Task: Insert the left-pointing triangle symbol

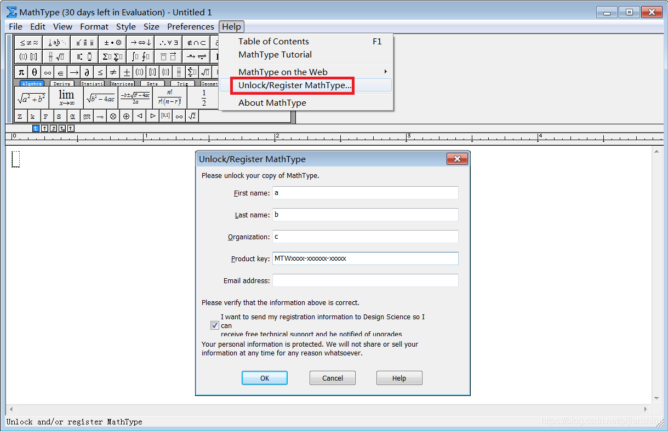Action: pyautogui.click(x=139, y=116)
